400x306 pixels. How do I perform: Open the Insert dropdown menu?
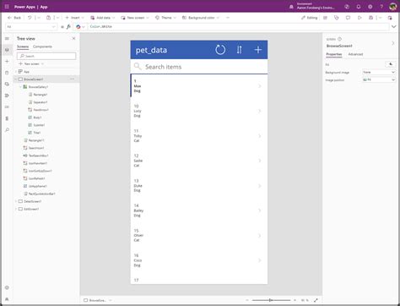point(74,18)
